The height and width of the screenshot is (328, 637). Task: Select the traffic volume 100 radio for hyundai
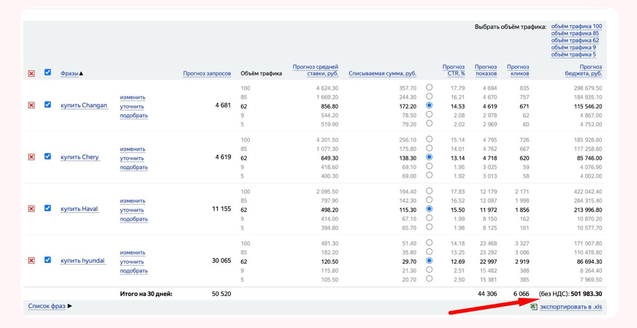429,243
